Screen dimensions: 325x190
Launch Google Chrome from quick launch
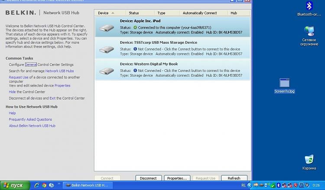coord(44,185)
